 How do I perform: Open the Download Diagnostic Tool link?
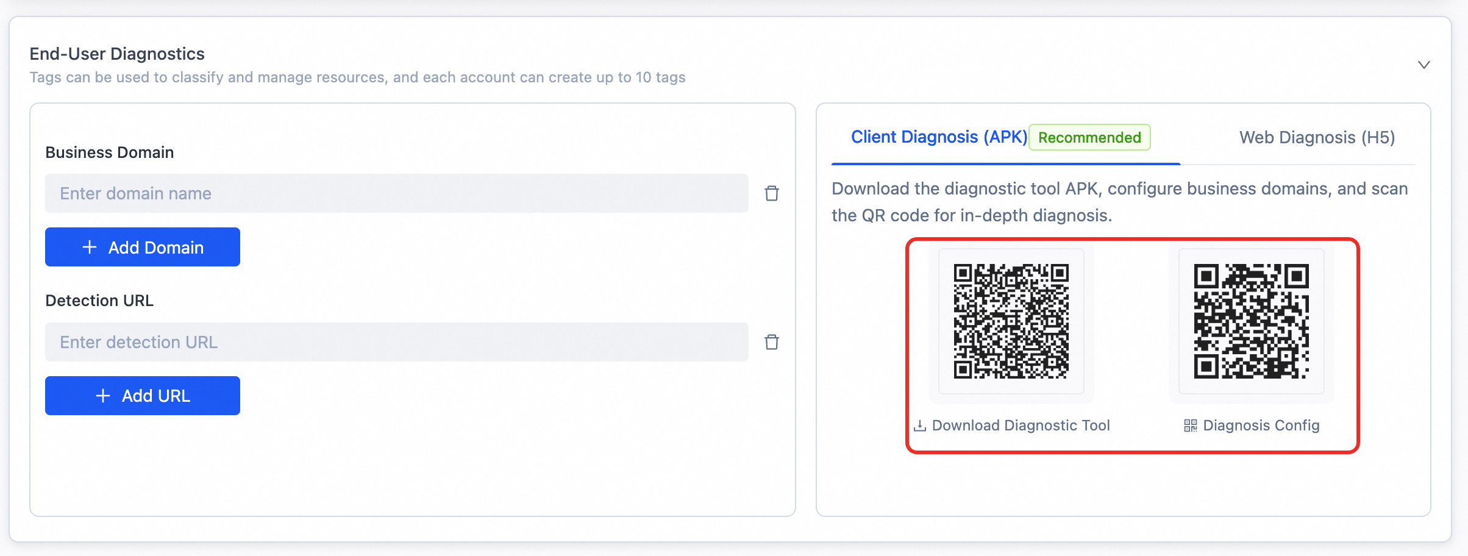(1021, 426)
